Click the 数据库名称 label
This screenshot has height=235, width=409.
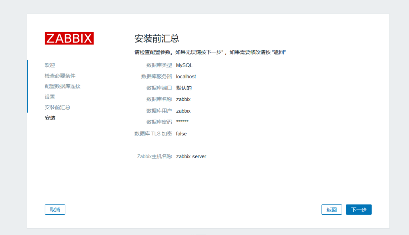click(x=159, y=99)
